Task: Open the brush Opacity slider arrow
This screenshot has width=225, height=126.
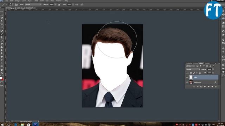Action: [56, 5]
